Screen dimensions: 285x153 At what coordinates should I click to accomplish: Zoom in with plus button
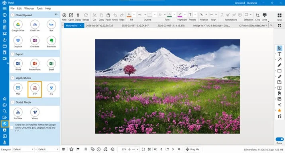pos(130,149)
